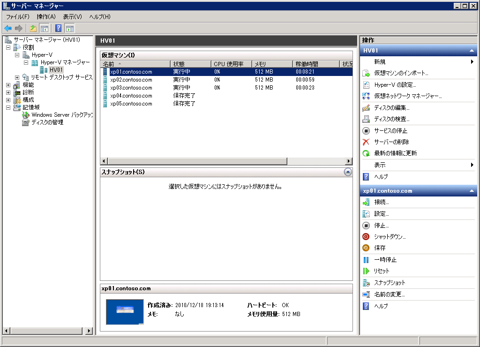Image resolution: width=480 pixels, height=347 pixels.
Task: Sort by CPU 使用率 column header
Action: (x=232, y=64)
